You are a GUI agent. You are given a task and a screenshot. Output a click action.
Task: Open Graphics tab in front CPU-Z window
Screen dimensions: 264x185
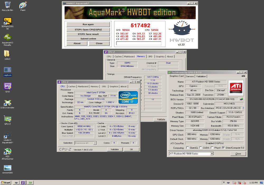[114, 86]
